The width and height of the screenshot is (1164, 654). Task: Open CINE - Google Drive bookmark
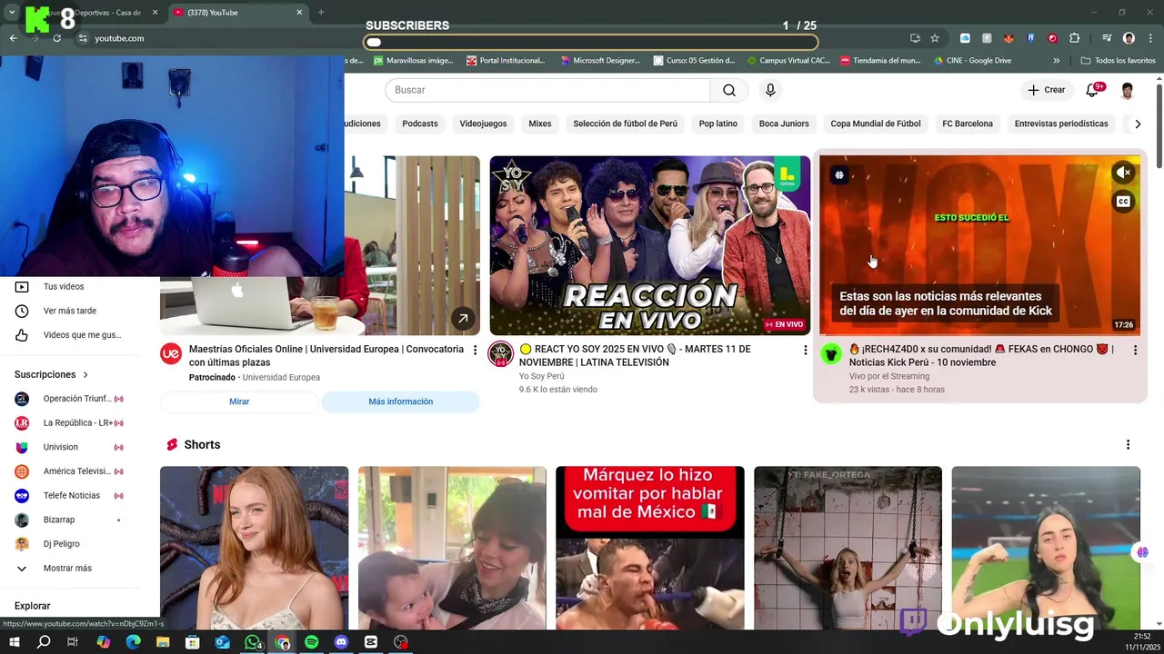click(972, 61)
